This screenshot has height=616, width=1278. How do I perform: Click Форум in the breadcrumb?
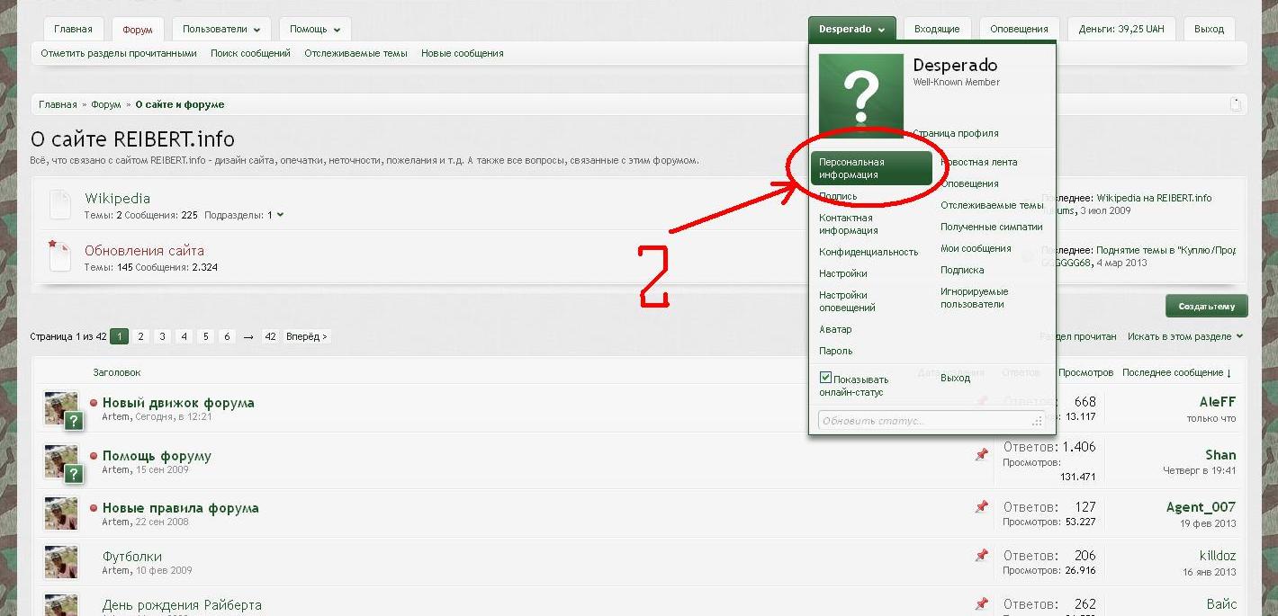coord(105,104)
